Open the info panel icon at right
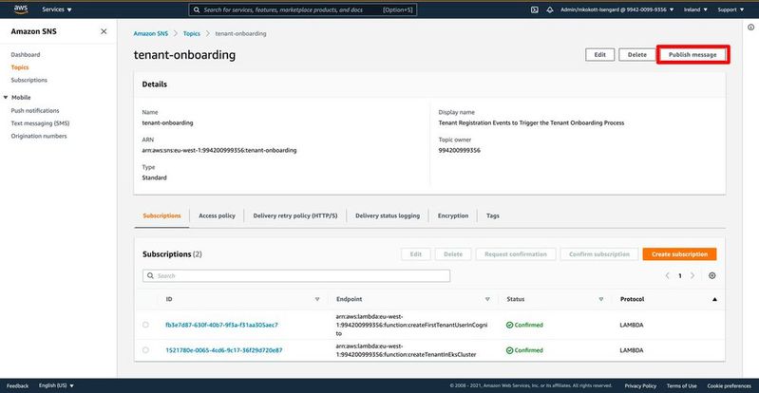This screenshot has width=759, height=393. 751,28
